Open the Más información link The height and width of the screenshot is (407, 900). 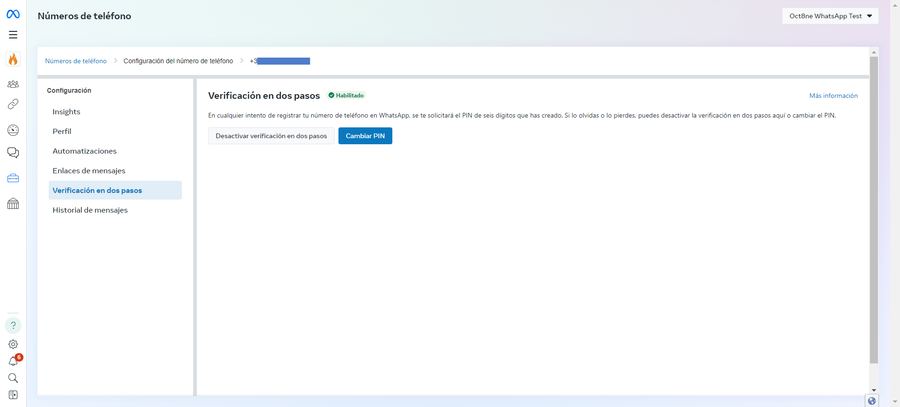[x=833, y=96]
